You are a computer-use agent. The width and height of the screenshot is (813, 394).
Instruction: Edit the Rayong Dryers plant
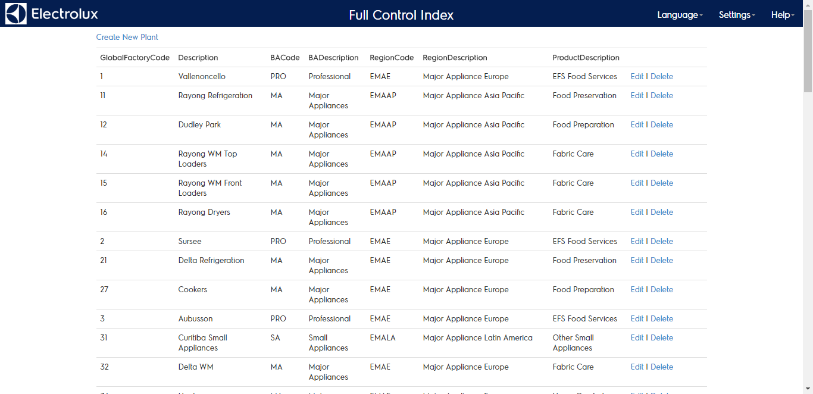[637, 212]
